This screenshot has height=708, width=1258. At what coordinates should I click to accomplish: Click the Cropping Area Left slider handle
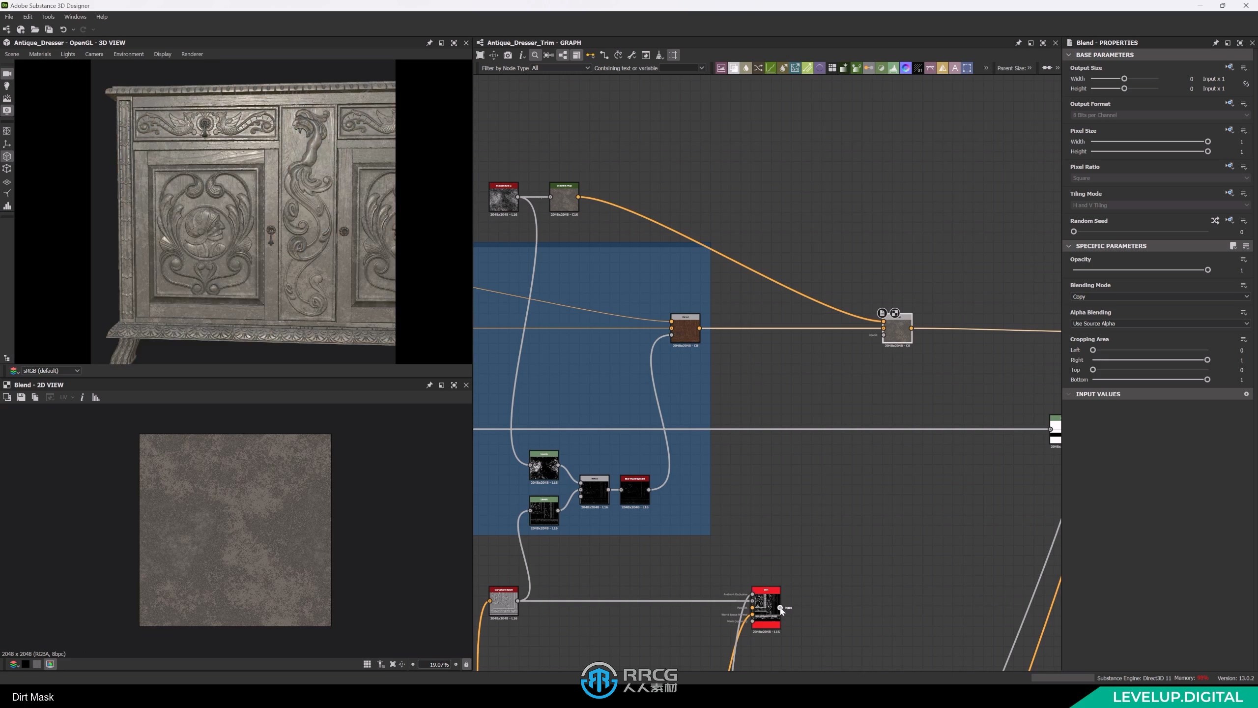point(1093,350)
